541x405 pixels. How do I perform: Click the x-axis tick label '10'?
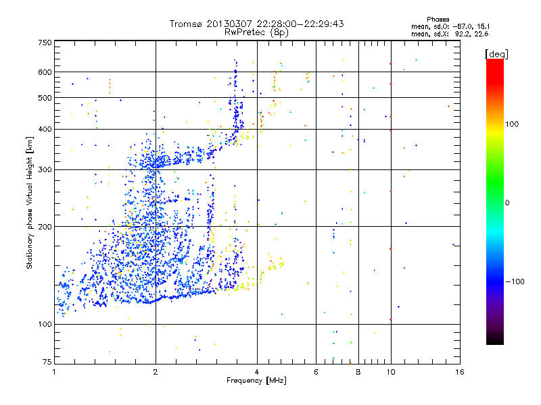[x=391, y=372]
